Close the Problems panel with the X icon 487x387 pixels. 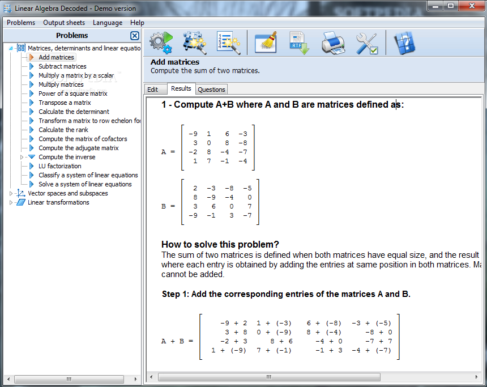pos(134,36)
